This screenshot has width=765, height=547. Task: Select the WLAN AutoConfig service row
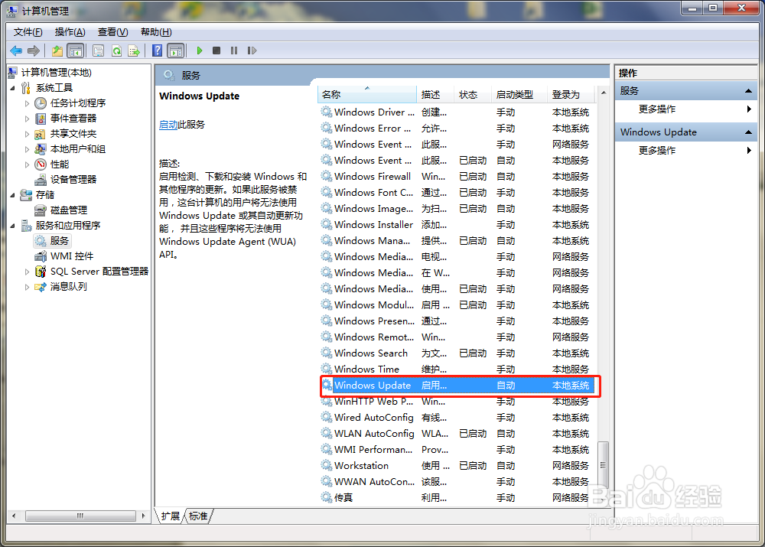coord(456,433)
